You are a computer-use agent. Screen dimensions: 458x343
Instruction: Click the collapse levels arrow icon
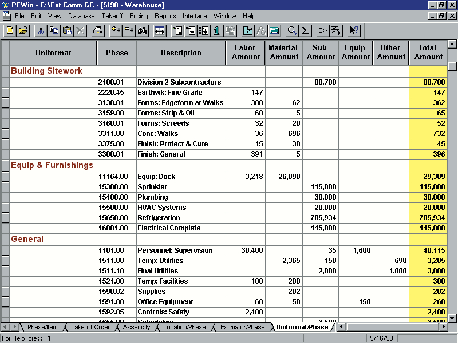tap(323, 30)
